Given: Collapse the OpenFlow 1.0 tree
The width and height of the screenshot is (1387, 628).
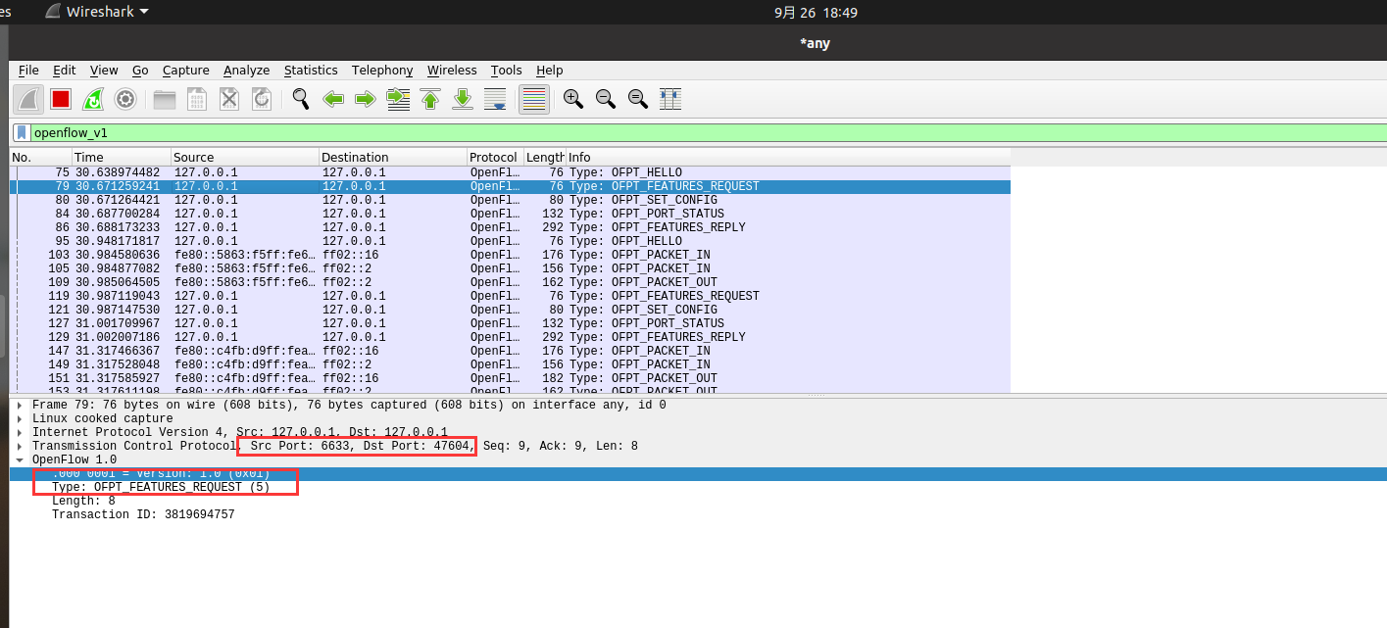Looking at the screenshot, I should click(20, 459).
